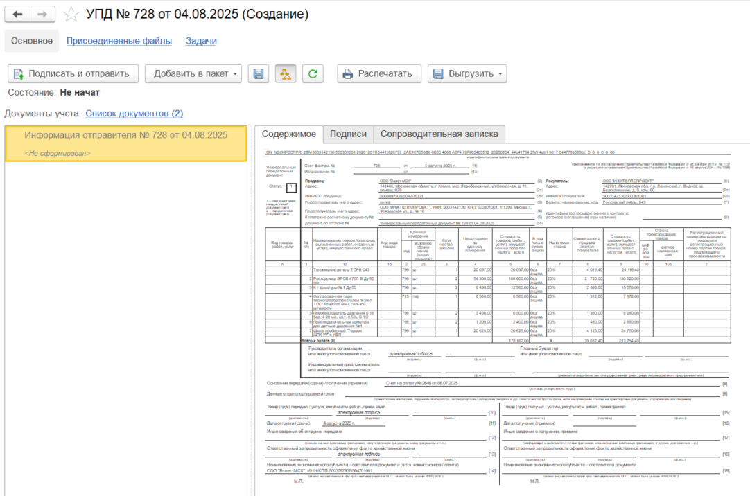
Task: Refresh the document with green arrow icon
Action: (313, 73)
